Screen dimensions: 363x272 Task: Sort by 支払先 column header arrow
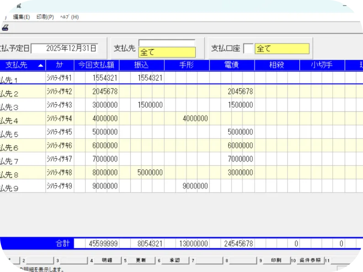pyautogui.click(x=41, y=65)
